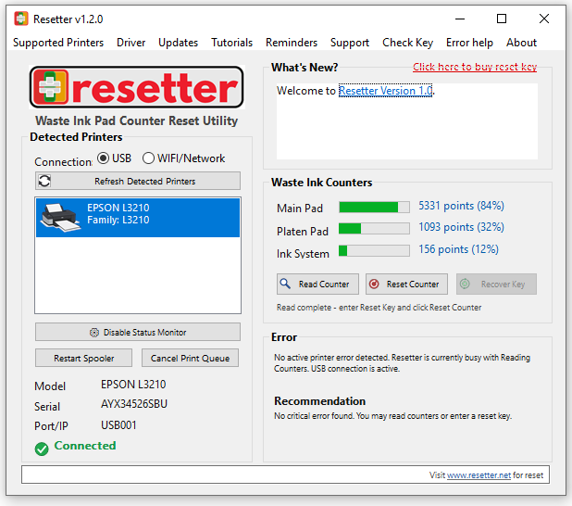Click the gear icon beside Disable Status Monitor
This screenshot has height=506, width=572.
[94, 333]
